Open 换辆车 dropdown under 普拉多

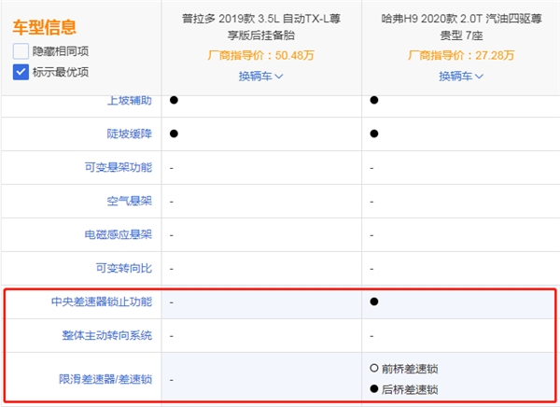(x=260, y=77)
